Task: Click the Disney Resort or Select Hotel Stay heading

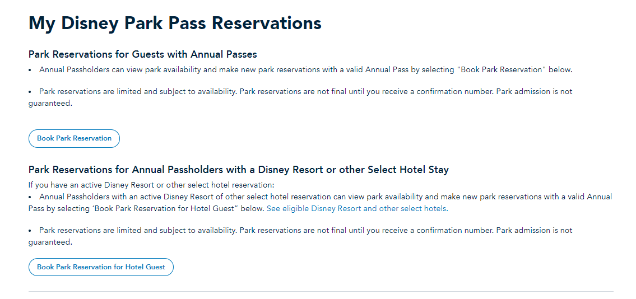Action: [x=238, y=170]
